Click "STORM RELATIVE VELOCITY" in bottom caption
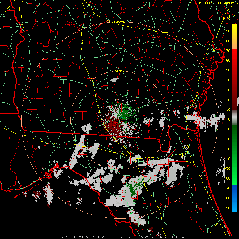The height and width of the screenshot is (239, 239). 85,237
